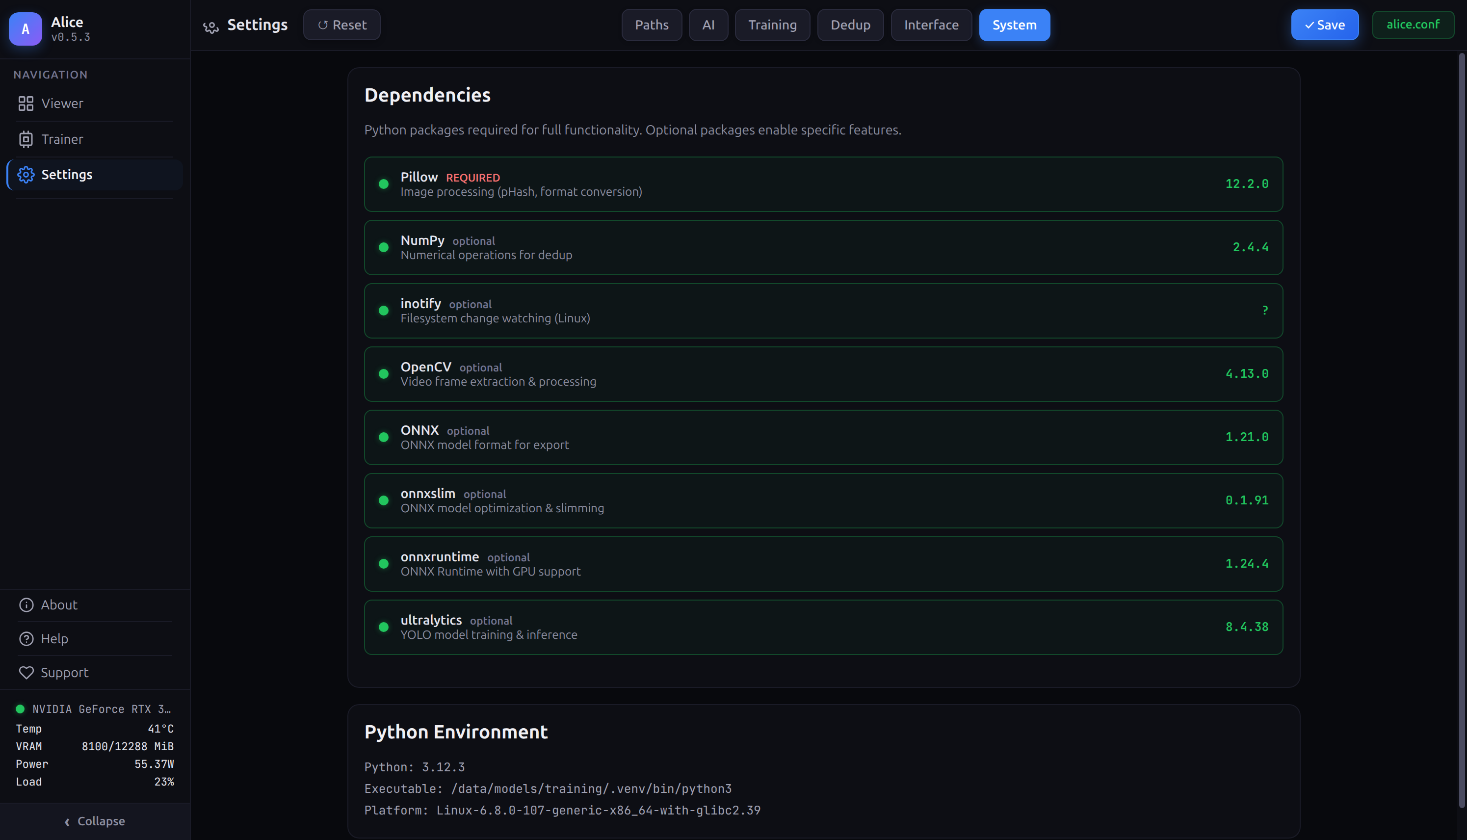Click the NVIDIA GPU status indicator dot
The width and height of the screenshot is (1467, 840).
[x=21, y=709]
